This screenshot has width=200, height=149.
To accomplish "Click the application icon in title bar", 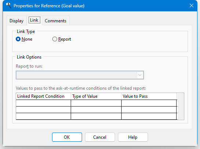I will [8, 6].
